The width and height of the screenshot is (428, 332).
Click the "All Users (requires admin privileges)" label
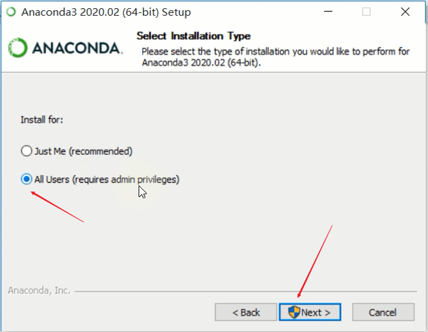(107, 179)
